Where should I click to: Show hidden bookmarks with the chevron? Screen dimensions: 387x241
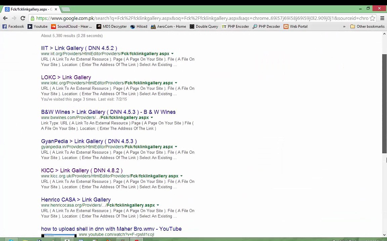344,26
